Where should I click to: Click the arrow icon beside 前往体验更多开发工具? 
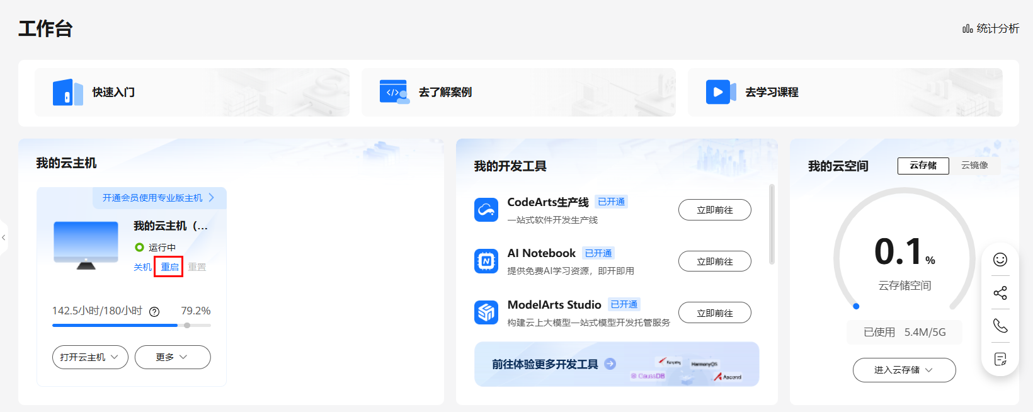pos(610,363)
